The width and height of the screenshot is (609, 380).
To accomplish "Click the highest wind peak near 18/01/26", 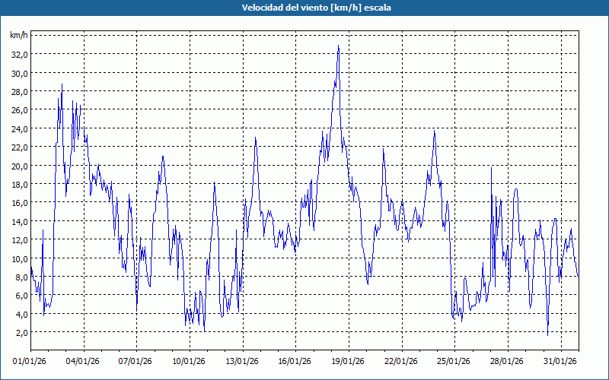I will coord(339,46).
